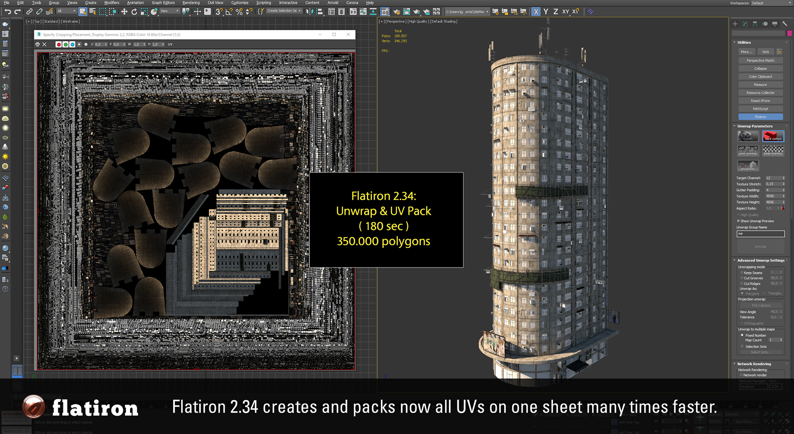The height and width of the screenshot is (434, 794).
Task: Enable the Cut Ridges checkbox
Action: click(742, 284)
